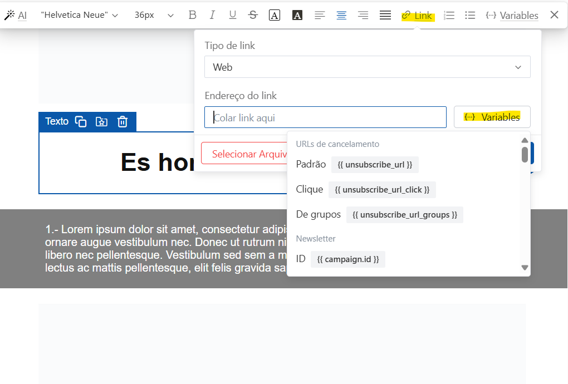Center align the text
This screenshot has width=568, height=384.
click(x=341, y=15)
